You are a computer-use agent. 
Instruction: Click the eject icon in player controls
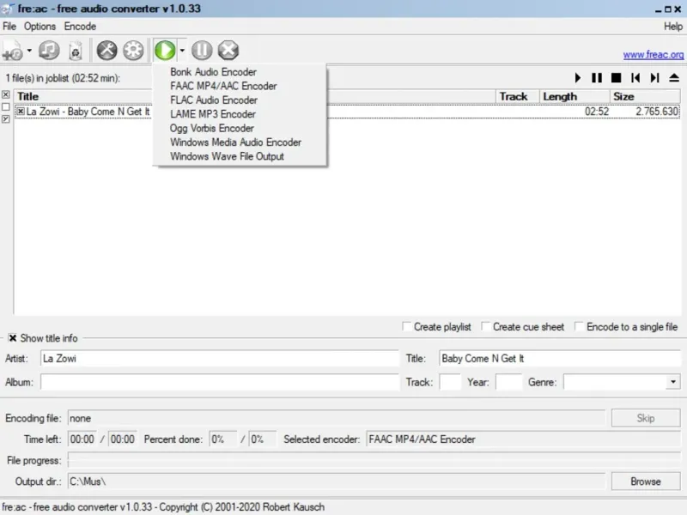pos(674,78)
